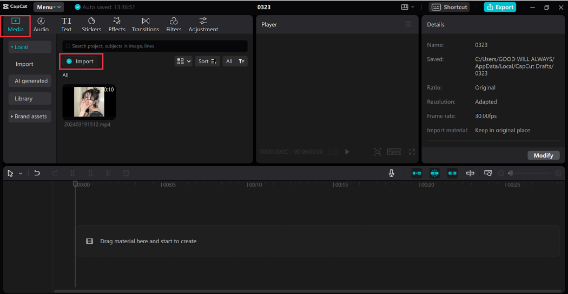Image resolution: width=568 pixels, height=294 pixels.
Task: Toggle the linkage option in timeline
Action: [x=452, y=173]
